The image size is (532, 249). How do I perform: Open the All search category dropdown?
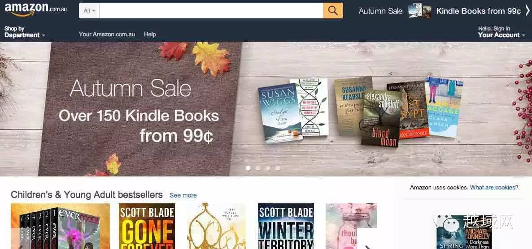(89, 10)
